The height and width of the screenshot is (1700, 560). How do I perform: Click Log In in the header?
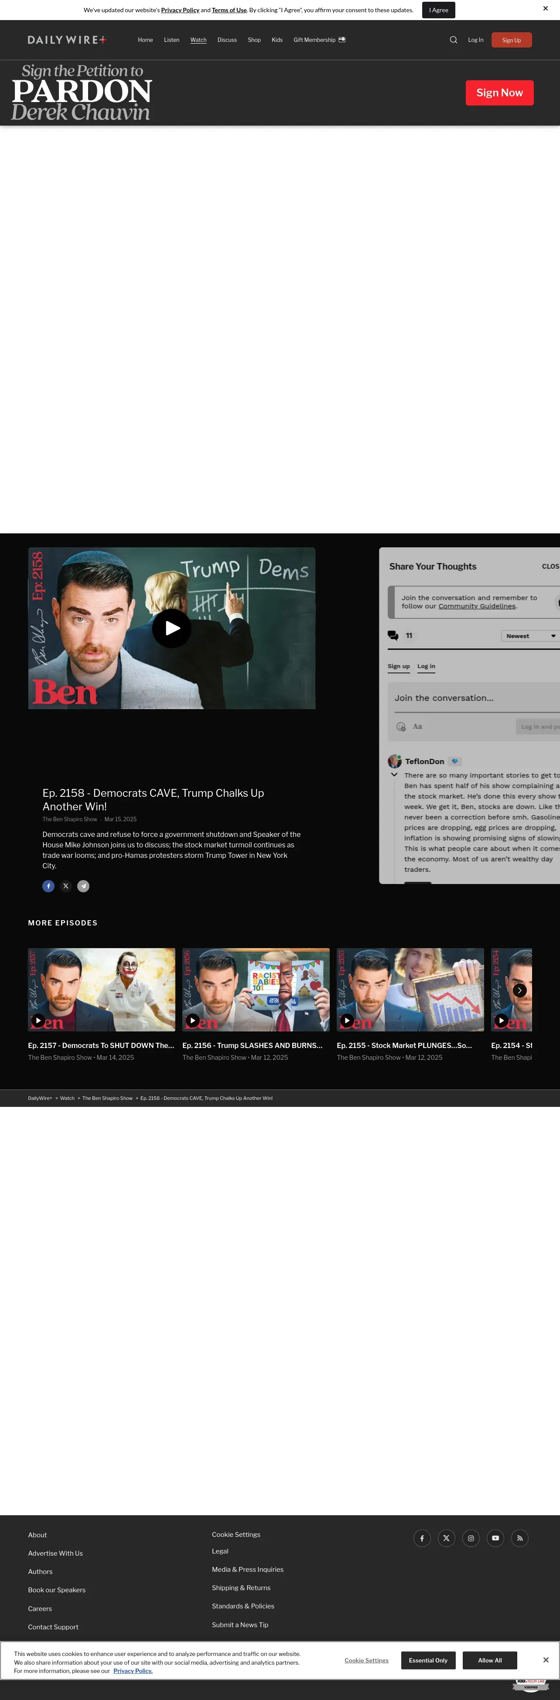[475, 40]
